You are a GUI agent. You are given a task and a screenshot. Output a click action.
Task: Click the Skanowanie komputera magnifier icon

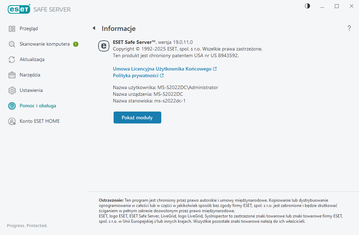12,44
